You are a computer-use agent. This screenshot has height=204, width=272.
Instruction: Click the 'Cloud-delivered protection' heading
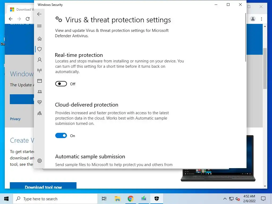click(87, 105)
